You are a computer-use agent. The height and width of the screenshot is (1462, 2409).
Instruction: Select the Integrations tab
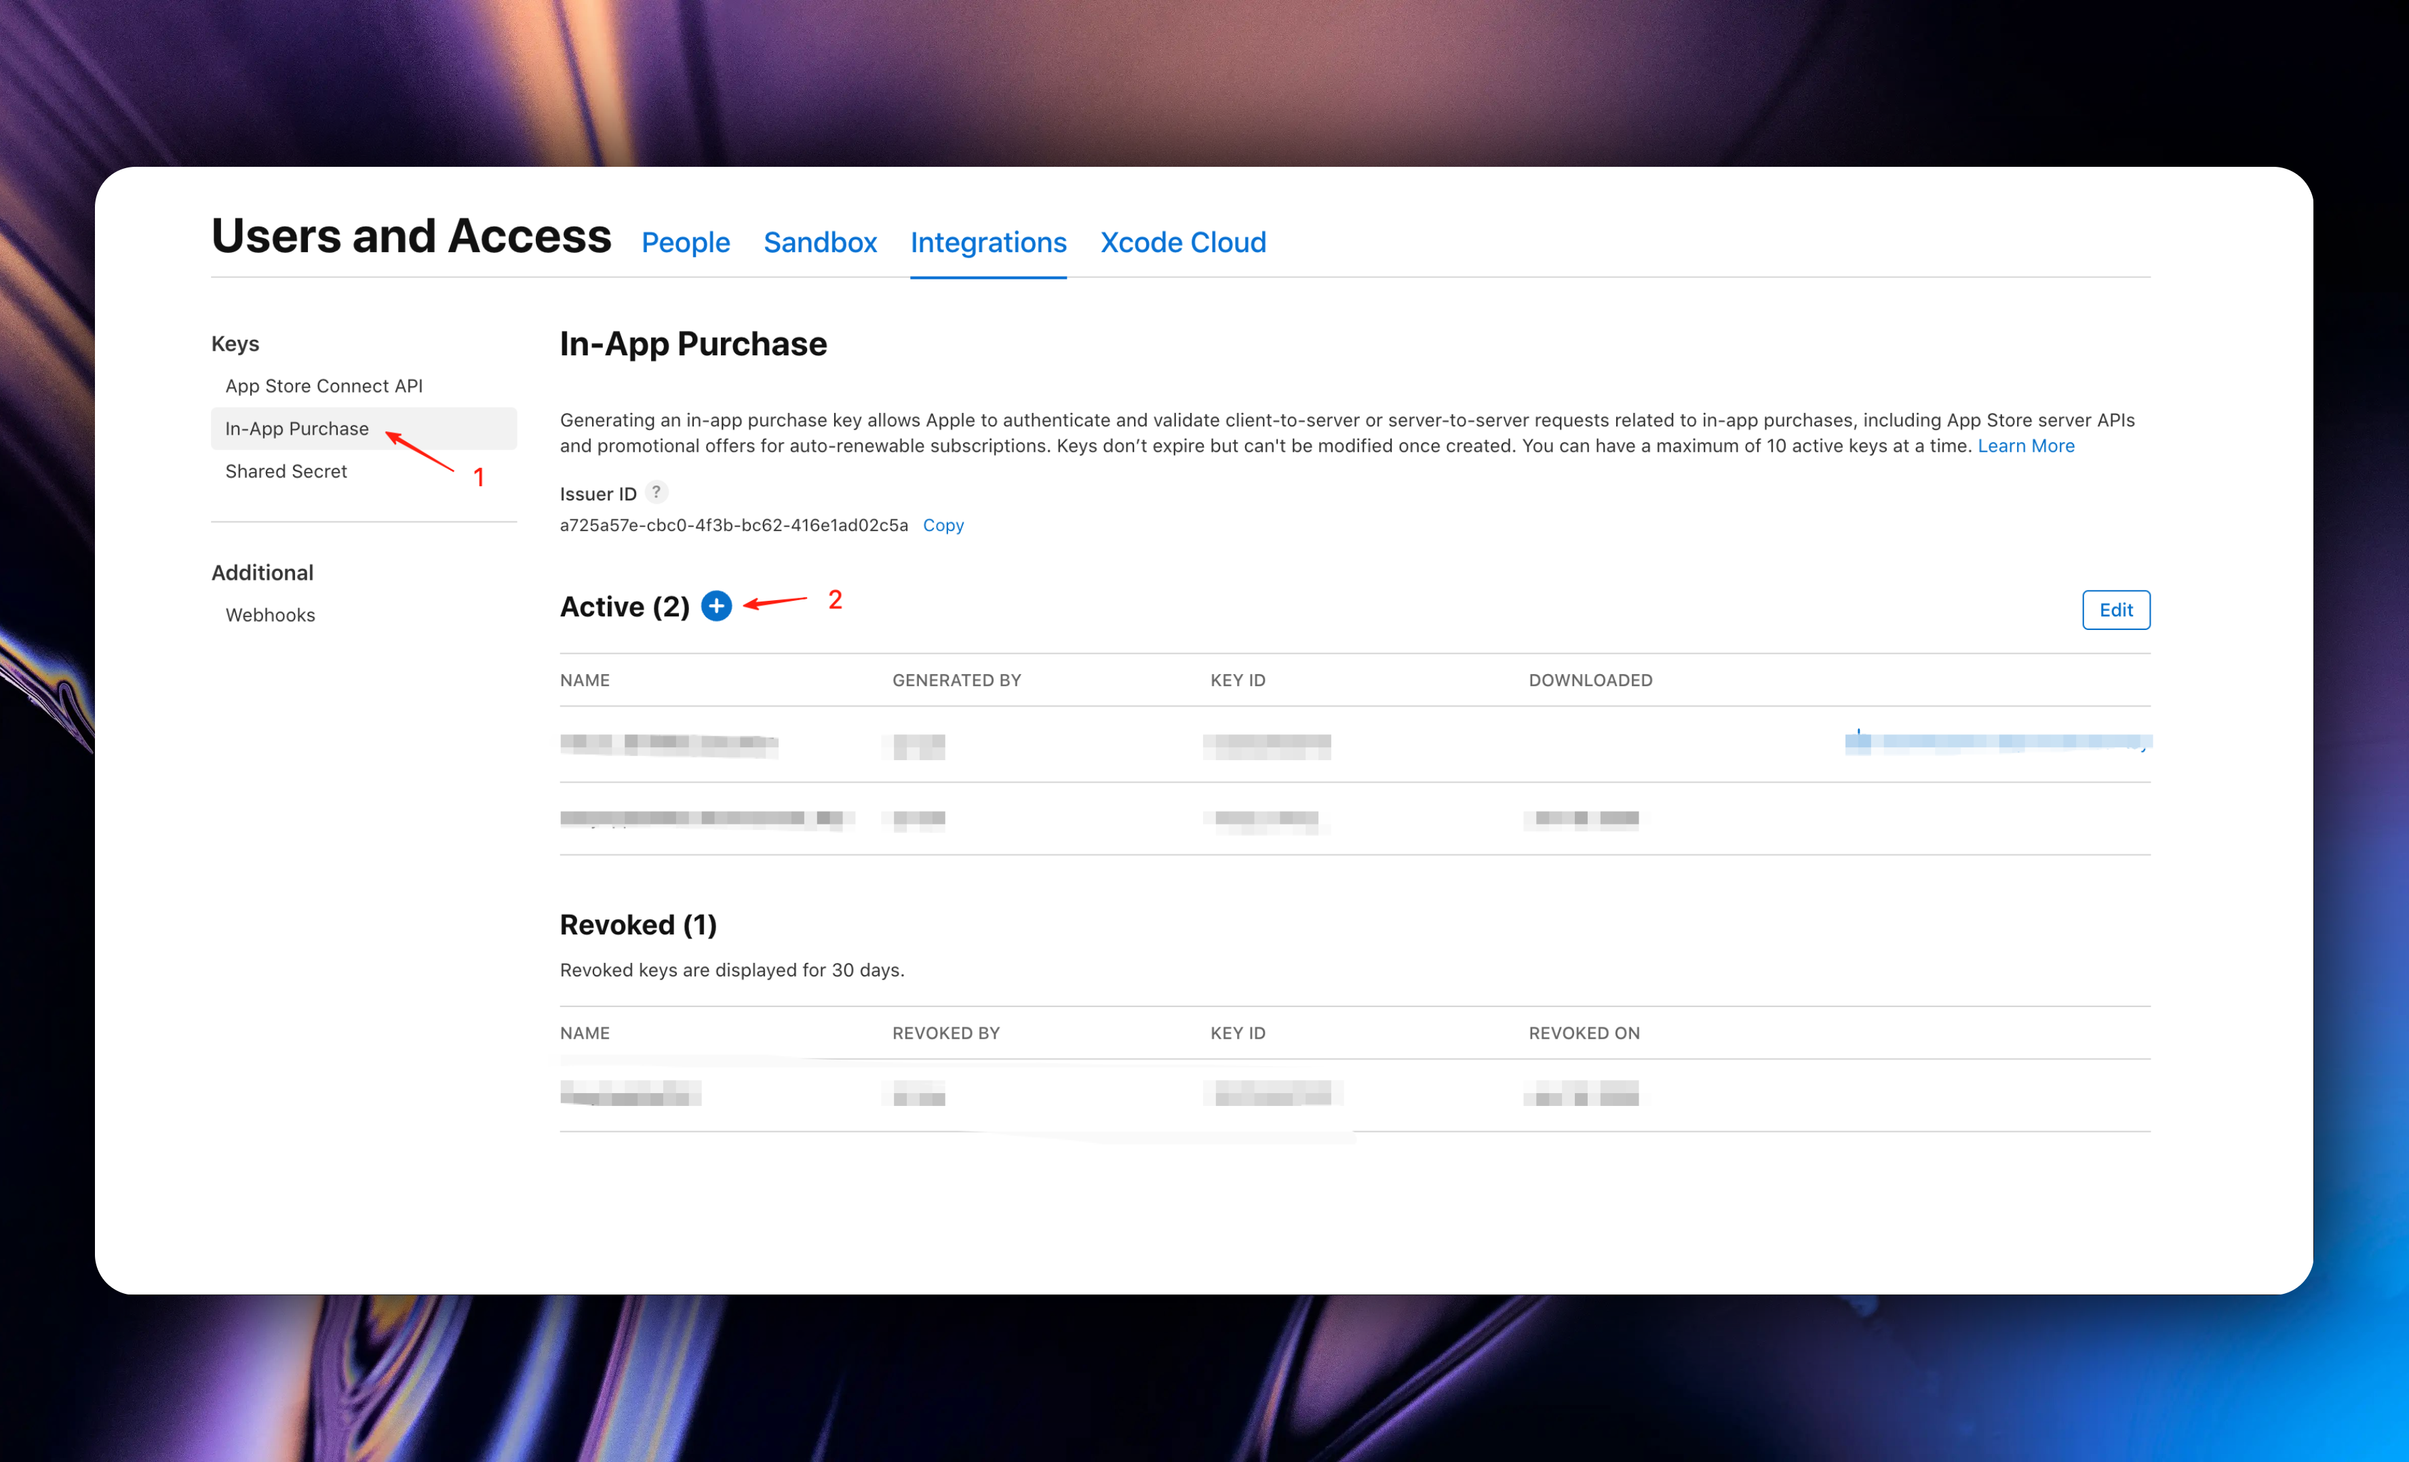pos(987,242)
